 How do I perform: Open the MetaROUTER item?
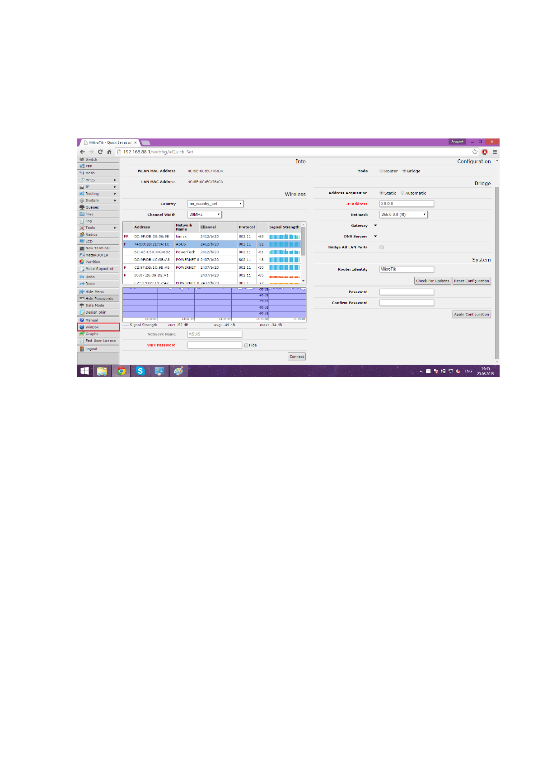tap(98, 255)
